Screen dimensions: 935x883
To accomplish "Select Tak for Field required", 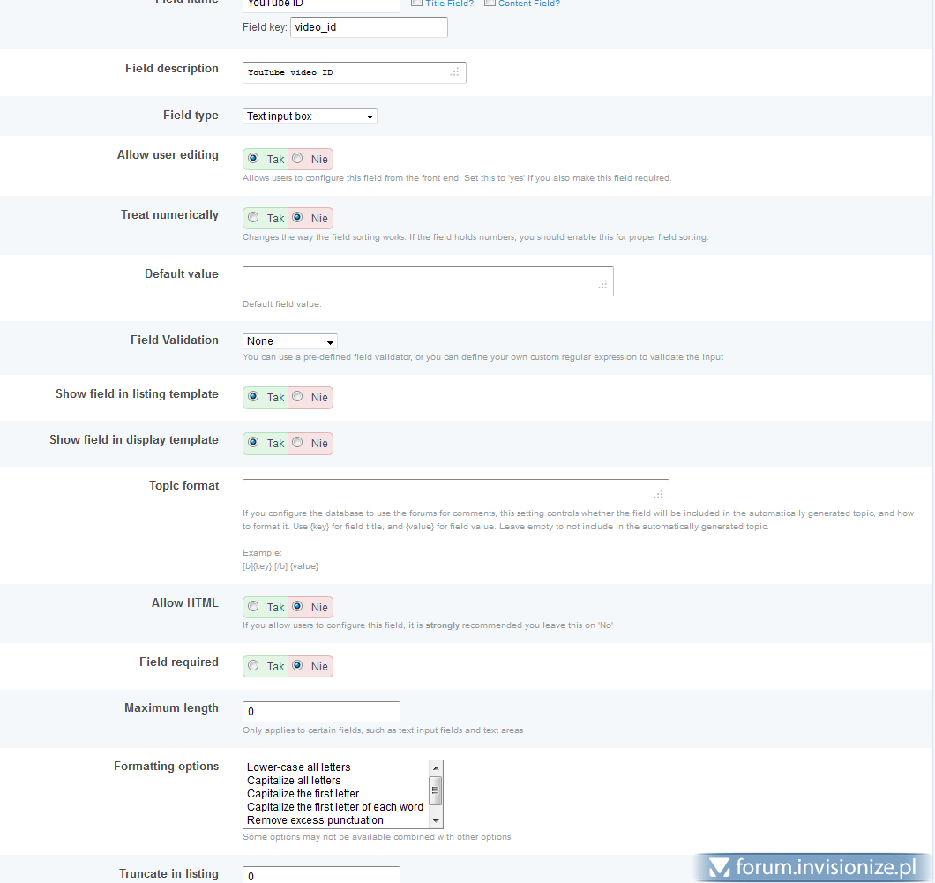I will click(x=254, y=666).
